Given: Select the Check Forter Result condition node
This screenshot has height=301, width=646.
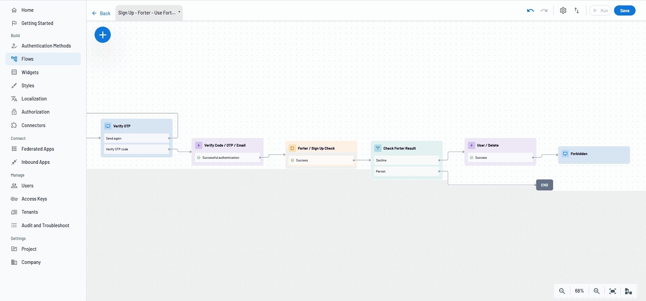Looking at the screenshot, I should pos(399,148).
